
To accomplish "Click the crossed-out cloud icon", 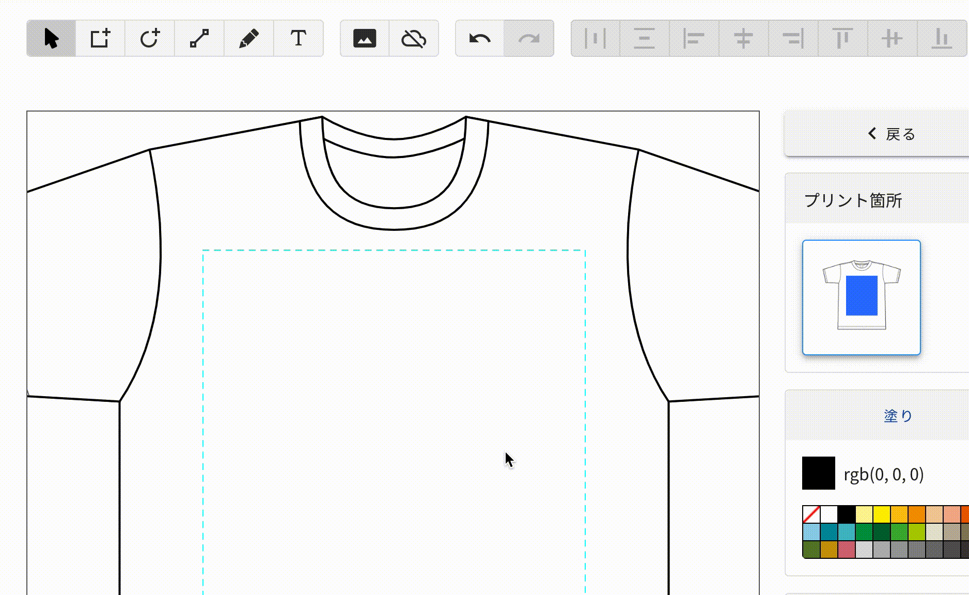I will [x=414, y=39].
